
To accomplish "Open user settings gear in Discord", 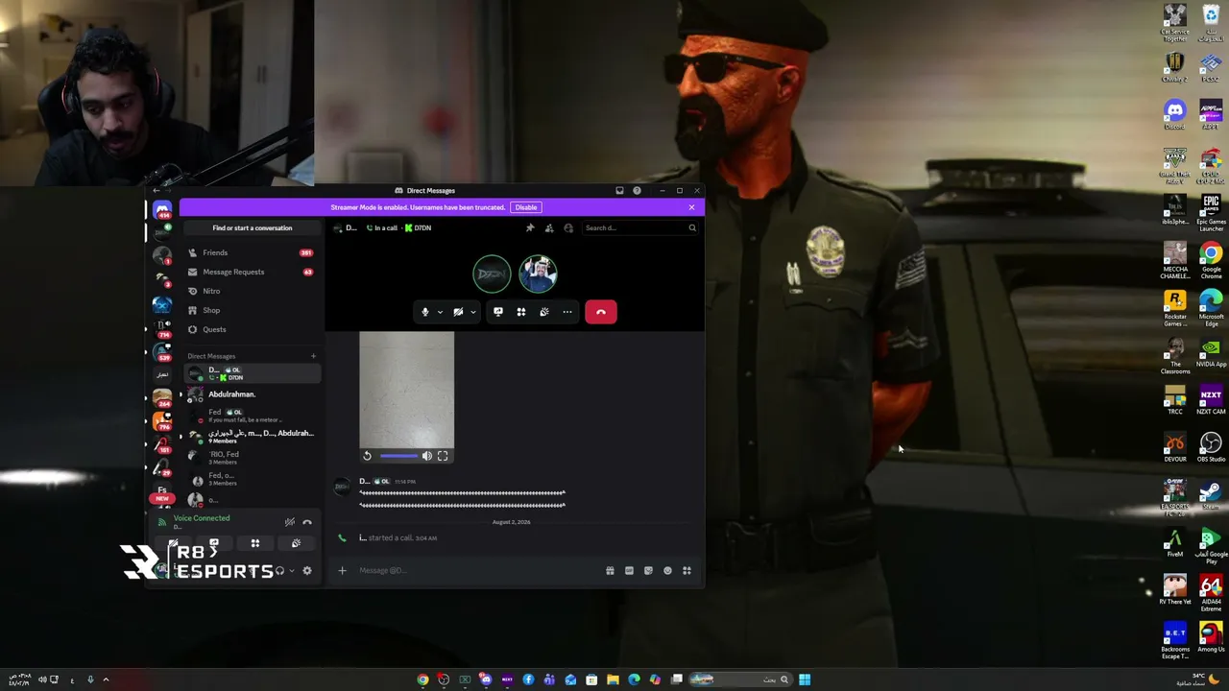I will tap(307, 571).
